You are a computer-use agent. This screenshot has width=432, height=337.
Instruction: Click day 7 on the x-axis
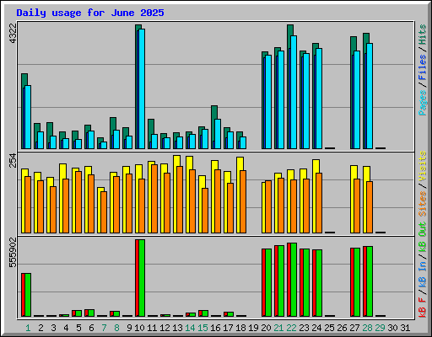point(104,328)
